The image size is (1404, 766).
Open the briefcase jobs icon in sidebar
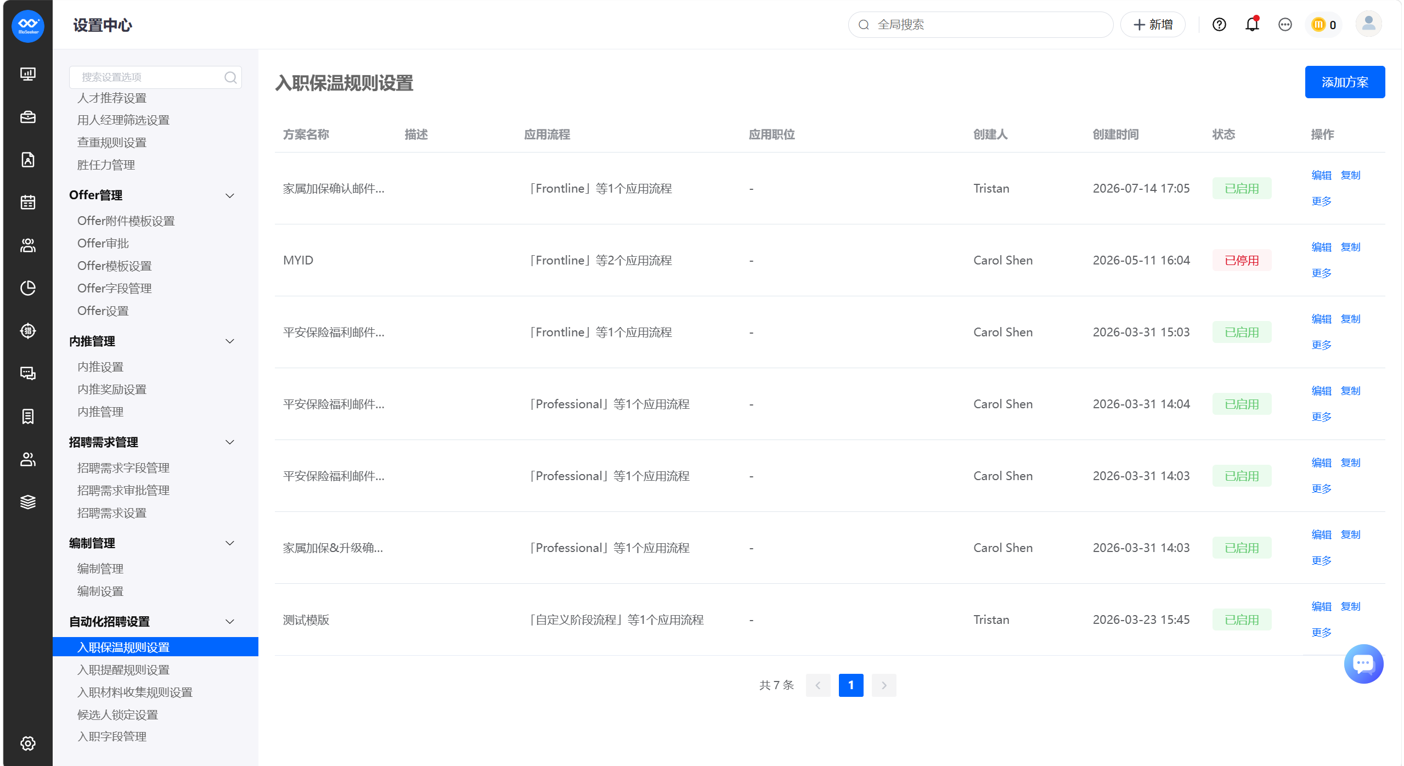(x=28, y=117)
